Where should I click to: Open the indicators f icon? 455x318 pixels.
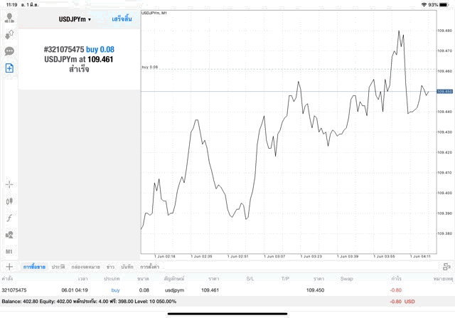click(x=10, y=218)
